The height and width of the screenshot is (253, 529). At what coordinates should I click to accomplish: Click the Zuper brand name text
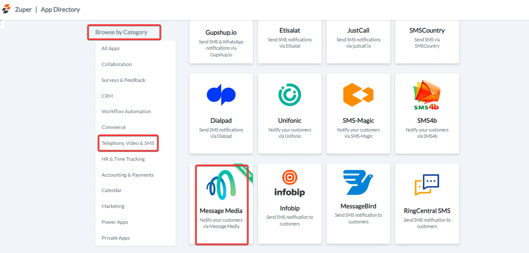(x=23, y=9)
